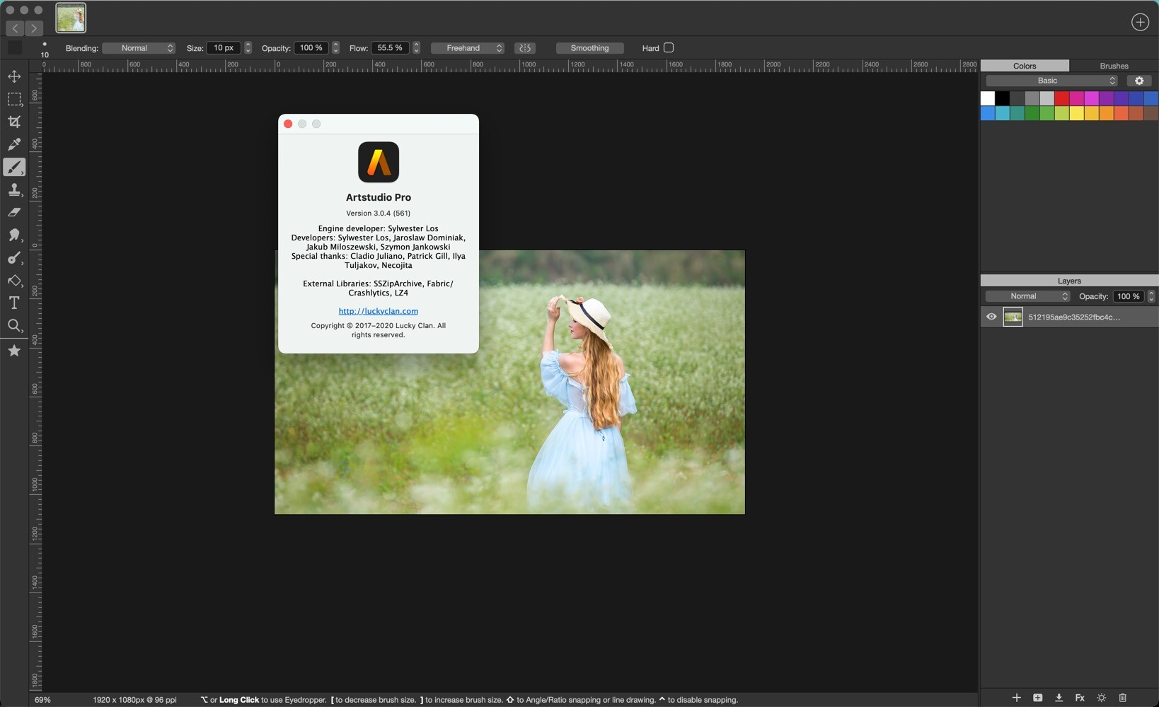Create a new layer group
1159x707 pixels.
(1037, 698)
